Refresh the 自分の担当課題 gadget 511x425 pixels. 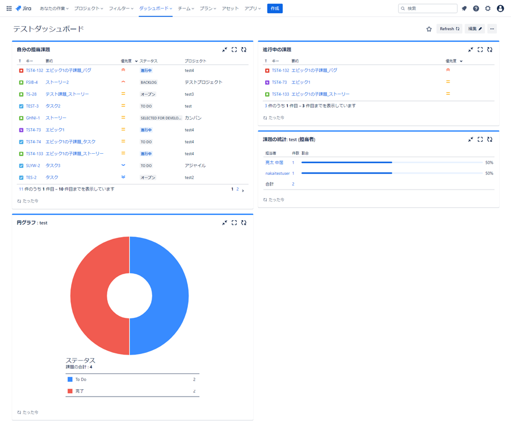pyautogui.click(x=244, y=49)
